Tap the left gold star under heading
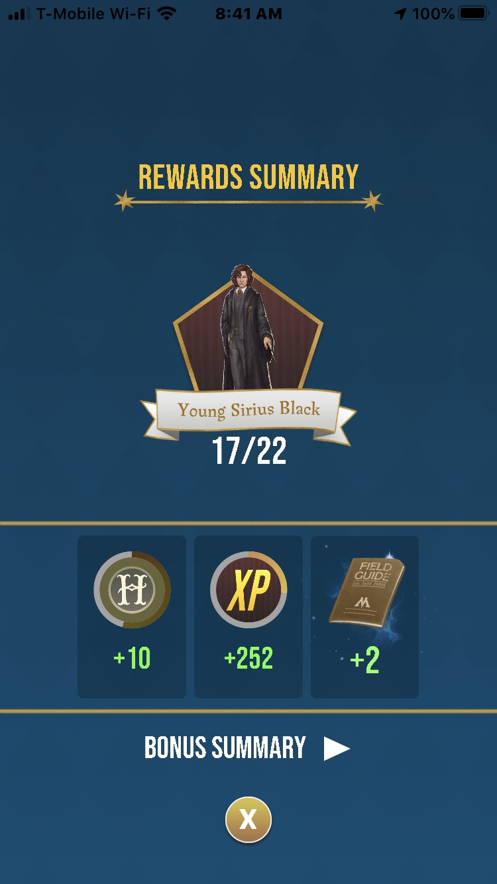 coord(125,201)
